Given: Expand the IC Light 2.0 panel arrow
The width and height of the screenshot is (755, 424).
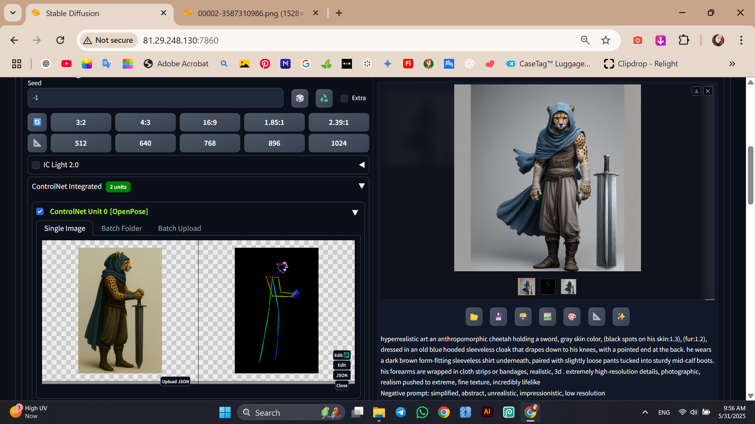Looking at the screenshot, I should [361, 165].
